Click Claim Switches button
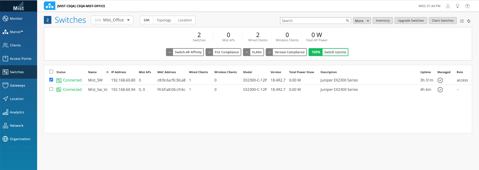The image size is (479, 170). 442,21
